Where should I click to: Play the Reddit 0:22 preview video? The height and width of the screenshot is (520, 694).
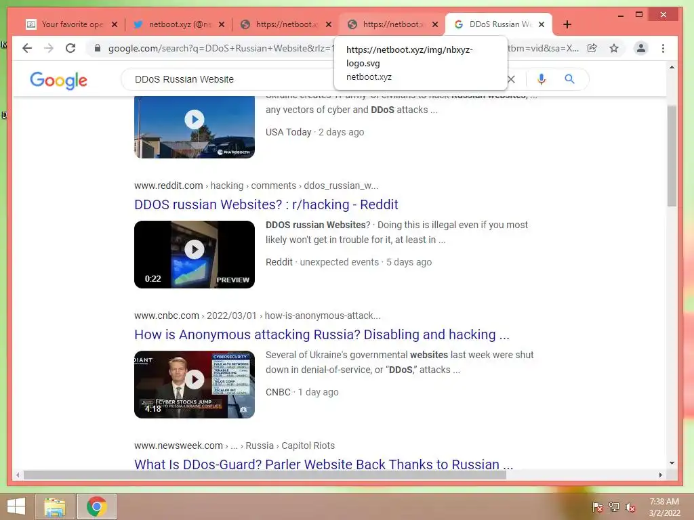coord(195,255)
